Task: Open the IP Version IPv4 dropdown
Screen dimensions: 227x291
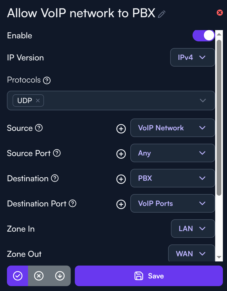Action: click(x=193, y=57)
